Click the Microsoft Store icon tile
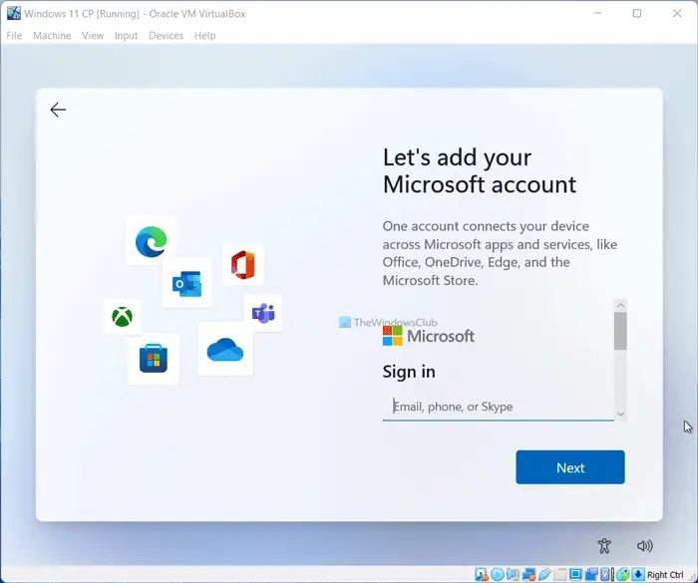The height and width of the screenshot is (583, 698). tap(154, 359)
